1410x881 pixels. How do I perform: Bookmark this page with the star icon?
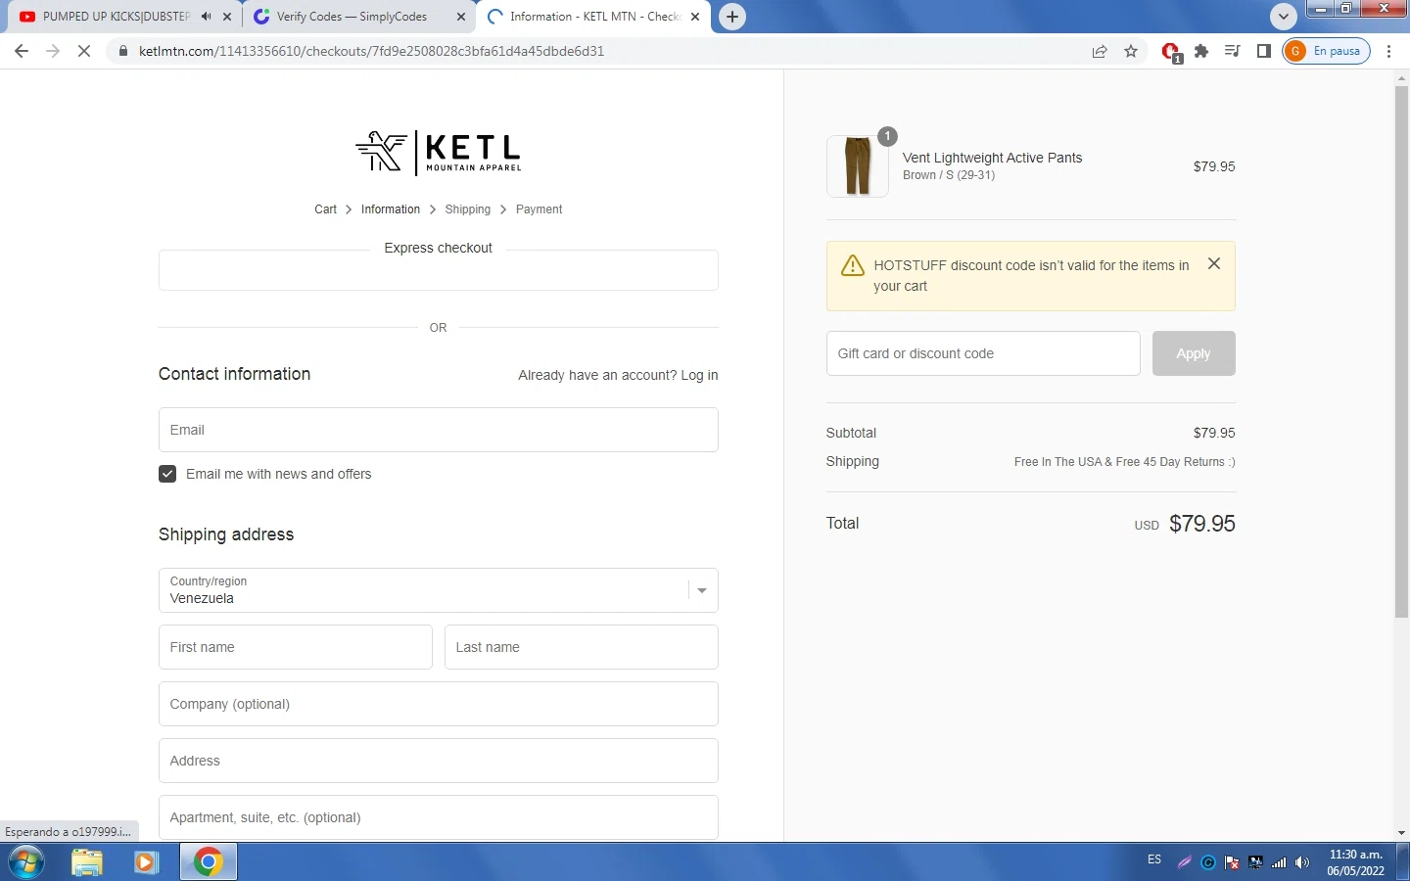click(x=1131, y=51)
